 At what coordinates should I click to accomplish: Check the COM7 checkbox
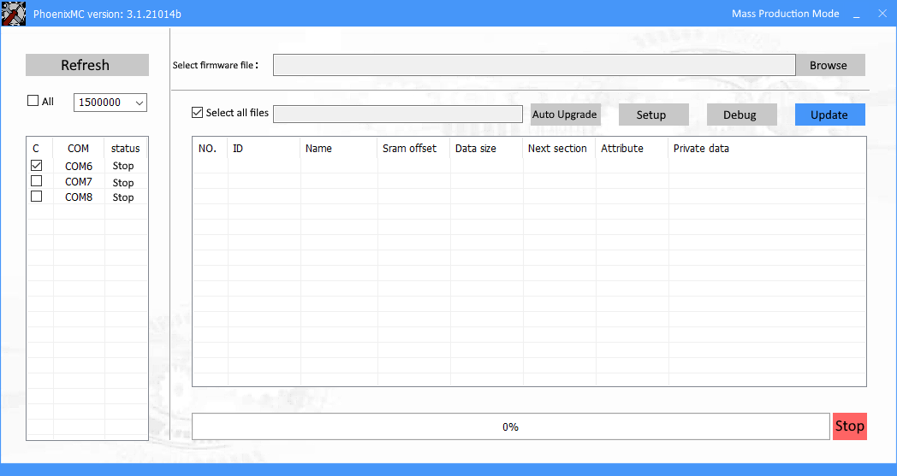click(x=37, y=181)
